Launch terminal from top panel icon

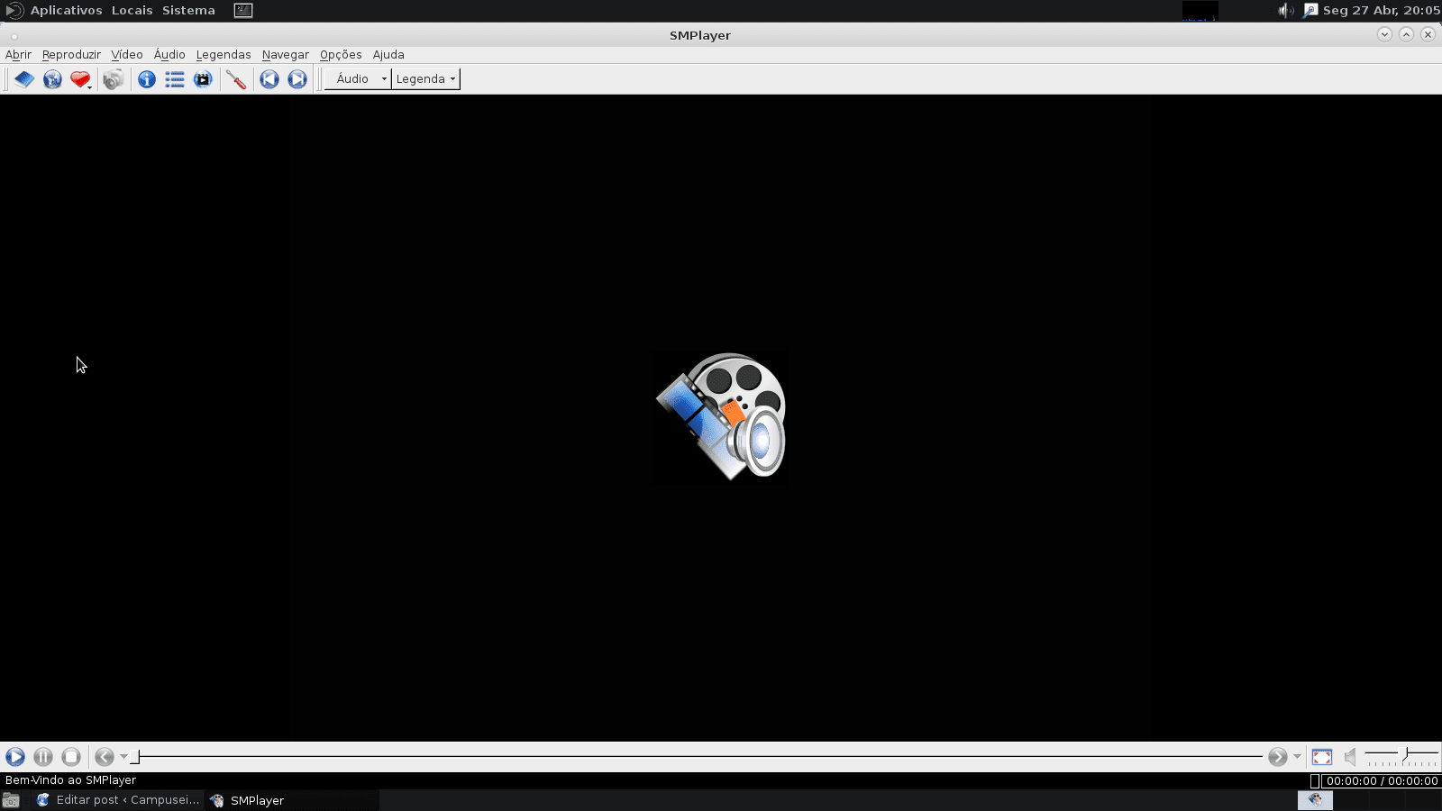tap(243, 11)
